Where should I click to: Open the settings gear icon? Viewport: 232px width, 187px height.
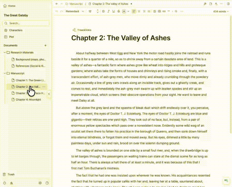[40, 183]
